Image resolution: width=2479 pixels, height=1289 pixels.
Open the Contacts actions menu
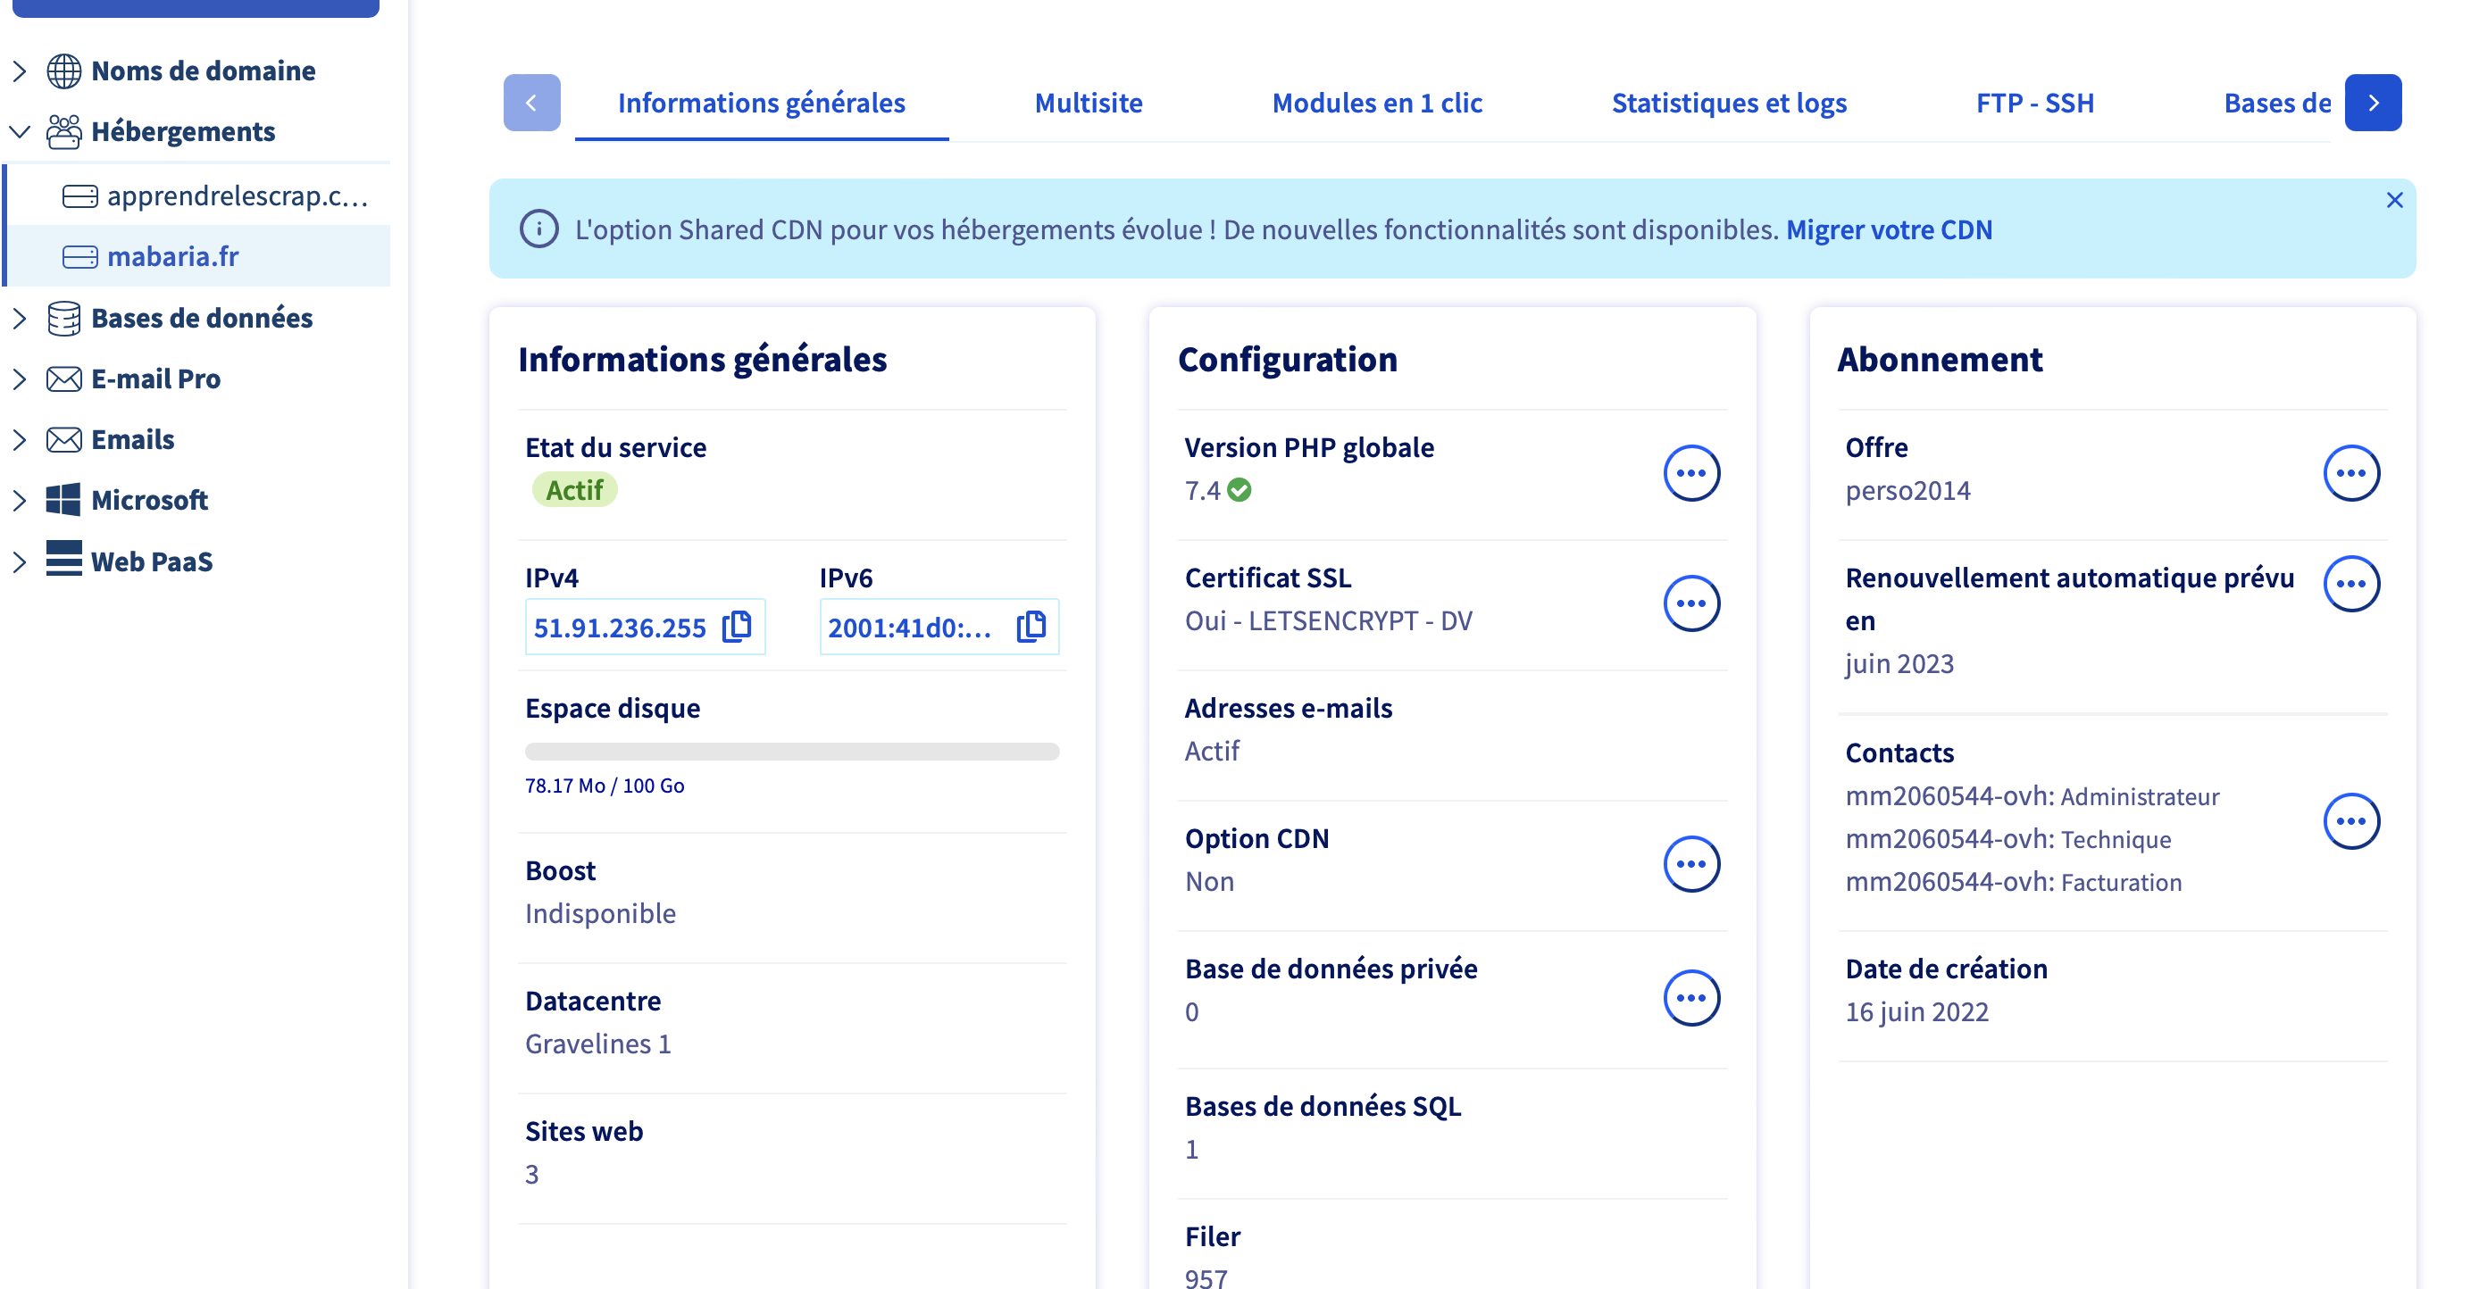click(2351, 820)
